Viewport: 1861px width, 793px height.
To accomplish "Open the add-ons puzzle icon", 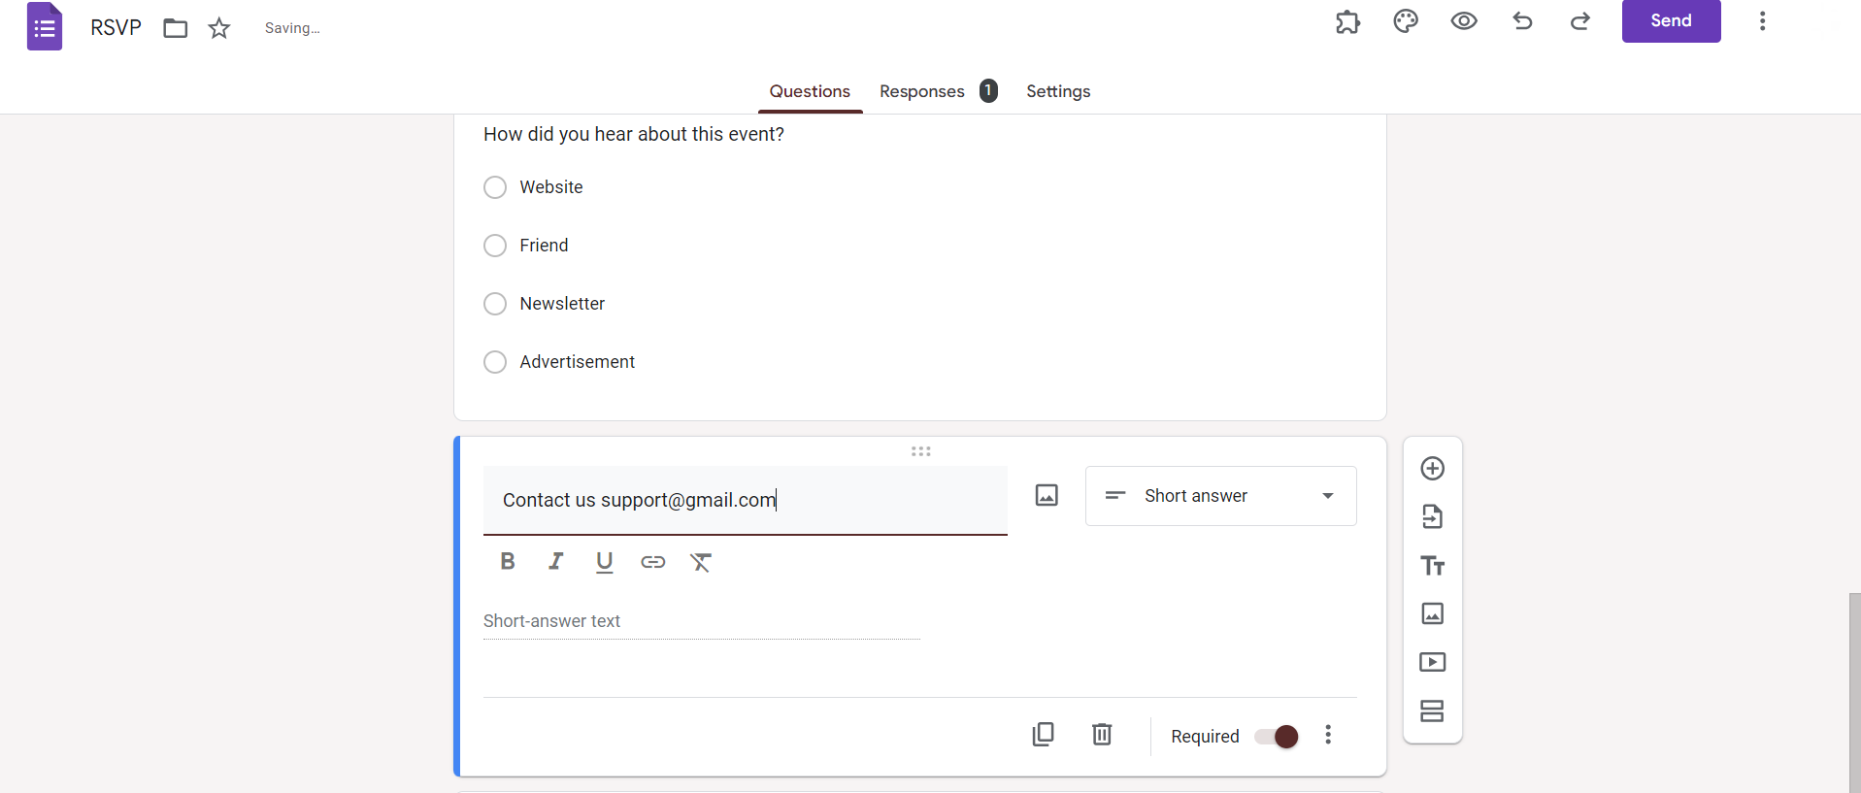I will pyautogui.click(x=1347, y=21).
